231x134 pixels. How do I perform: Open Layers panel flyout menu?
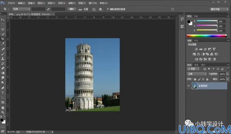(x=228, y=65)
